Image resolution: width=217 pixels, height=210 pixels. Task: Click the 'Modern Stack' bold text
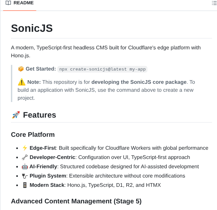tap(47, 185)
